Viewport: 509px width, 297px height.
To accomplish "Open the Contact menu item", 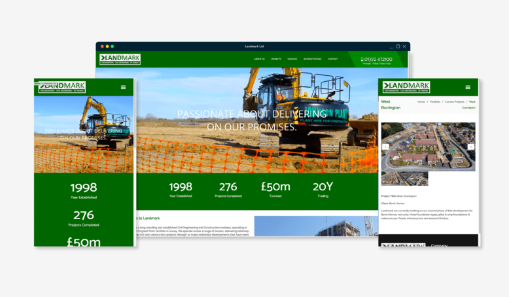I will [x=333, y=59].
